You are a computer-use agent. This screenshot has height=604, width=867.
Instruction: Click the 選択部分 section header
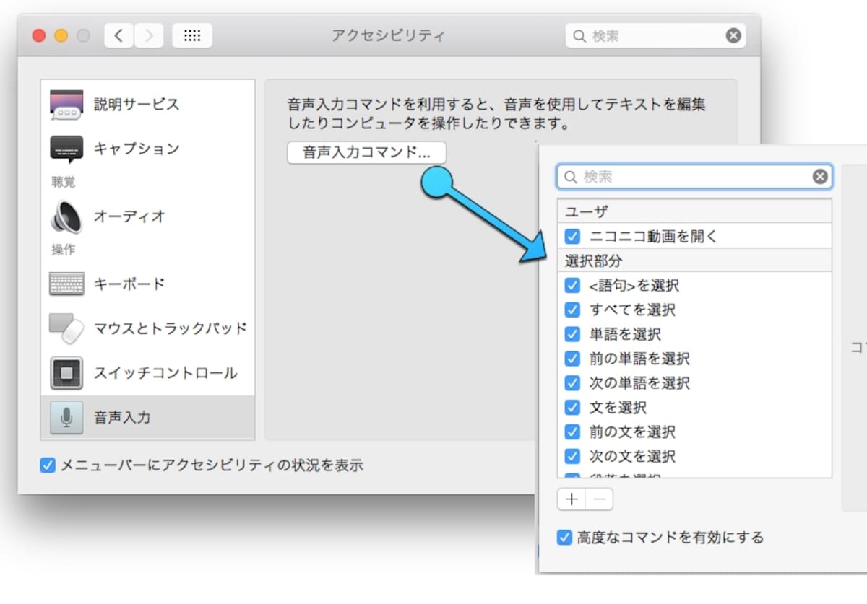click(x=694, y=261)
